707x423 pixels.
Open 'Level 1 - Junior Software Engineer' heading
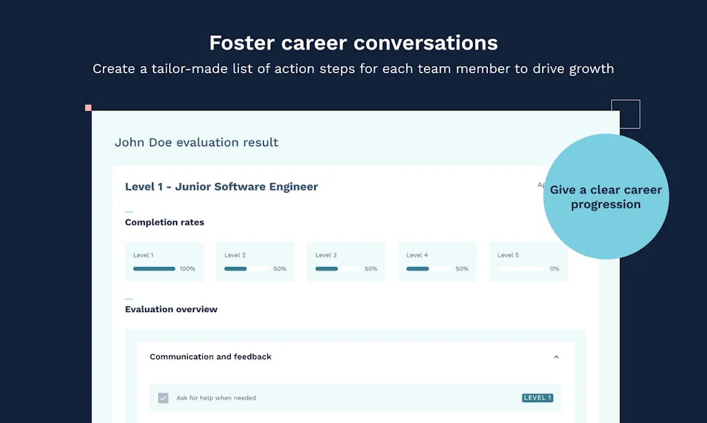221,186
